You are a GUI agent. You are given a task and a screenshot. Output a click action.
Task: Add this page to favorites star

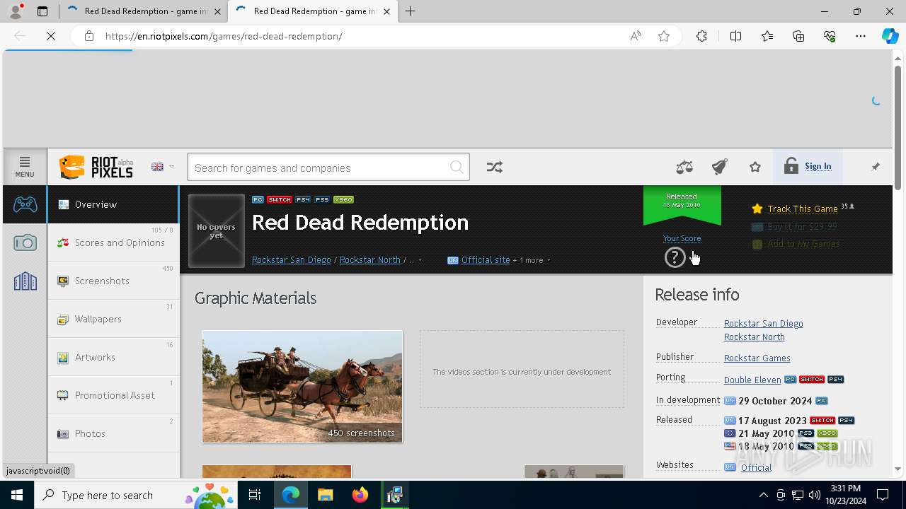pos(664,36)
